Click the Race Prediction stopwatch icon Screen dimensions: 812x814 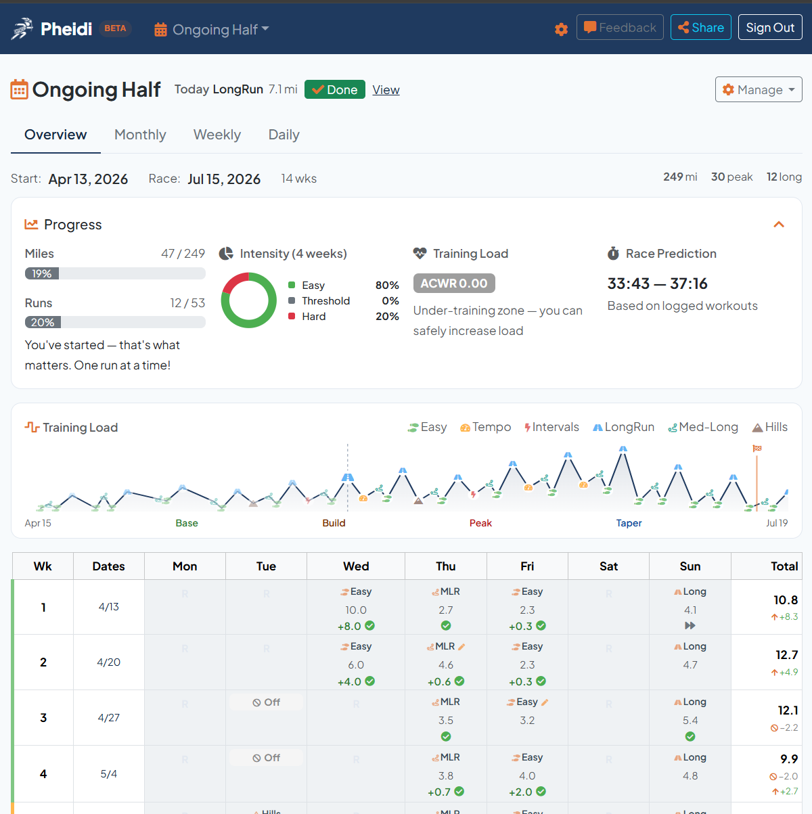click(x=613, y=254)
